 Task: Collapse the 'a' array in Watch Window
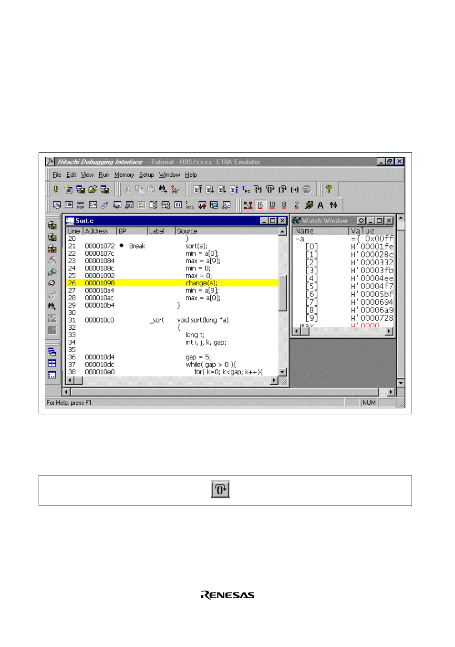coord(298,239)
